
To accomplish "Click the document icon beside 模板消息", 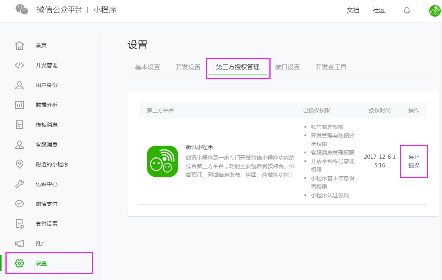I will point(19,125).
